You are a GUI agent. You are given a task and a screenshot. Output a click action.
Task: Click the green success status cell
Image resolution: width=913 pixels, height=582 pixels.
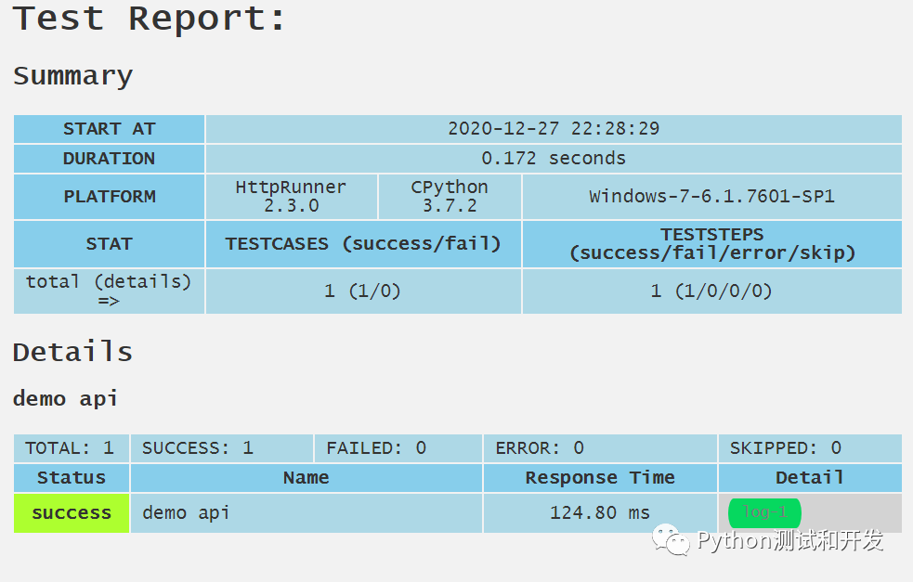pos(72,512)
